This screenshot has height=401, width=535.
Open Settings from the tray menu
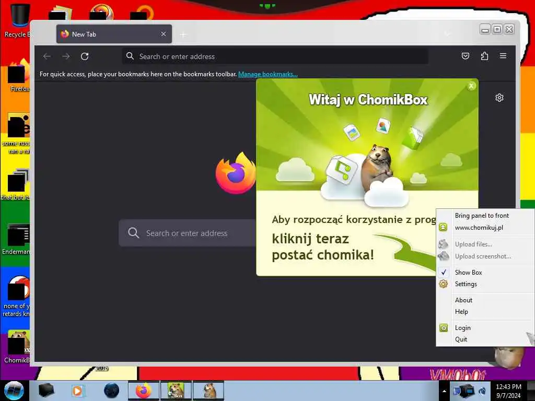pos(485,284)
